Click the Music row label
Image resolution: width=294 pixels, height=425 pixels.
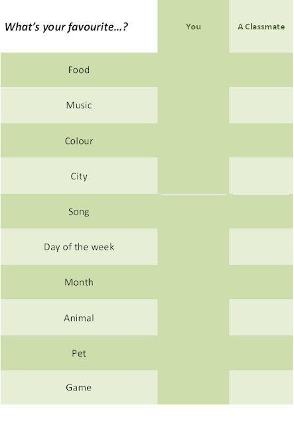pos(79,105)
